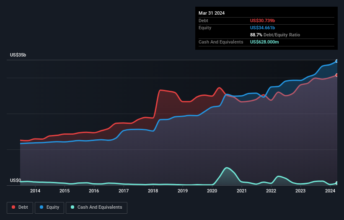
Task: Click the 88.7% Debt/Equity Ratio text
Action: click(275, 35)
